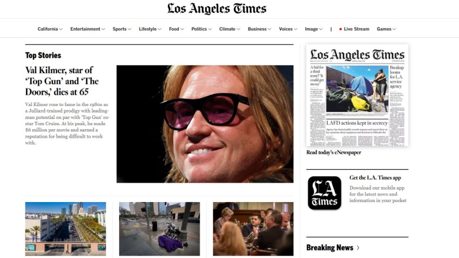Open the Val Kilmer headline story
The height and width of the screenshot is (258, 459).
[x=62, y=81]
